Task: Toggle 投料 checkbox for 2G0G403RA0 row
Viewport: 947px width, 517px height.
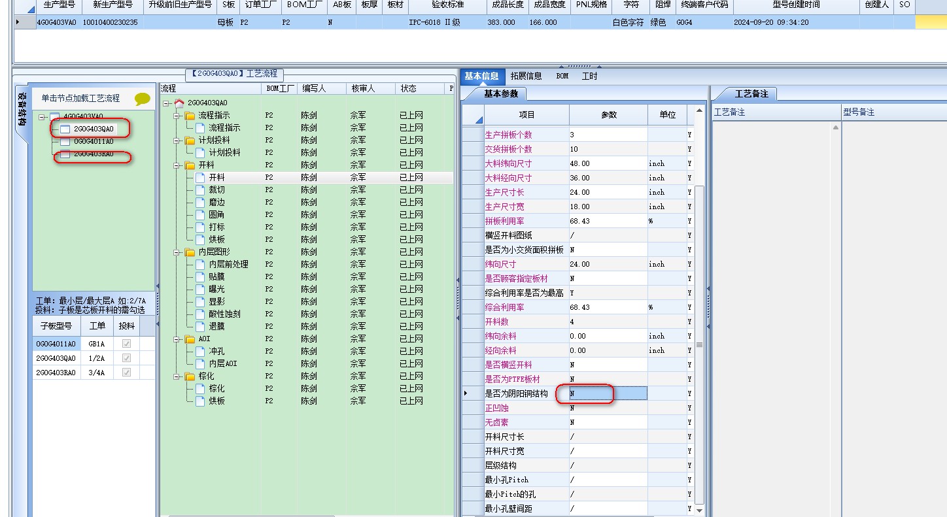Action: (126, 373)
